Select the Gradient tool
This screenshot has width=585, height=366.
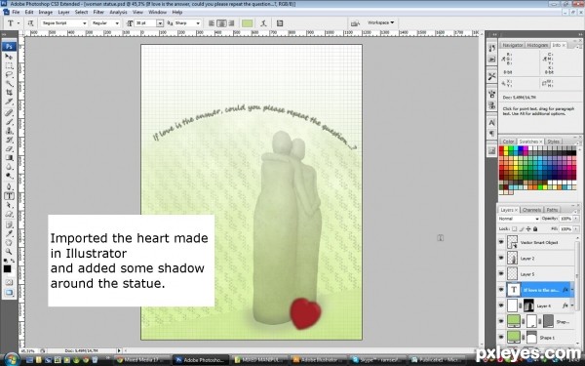[9, 157]
